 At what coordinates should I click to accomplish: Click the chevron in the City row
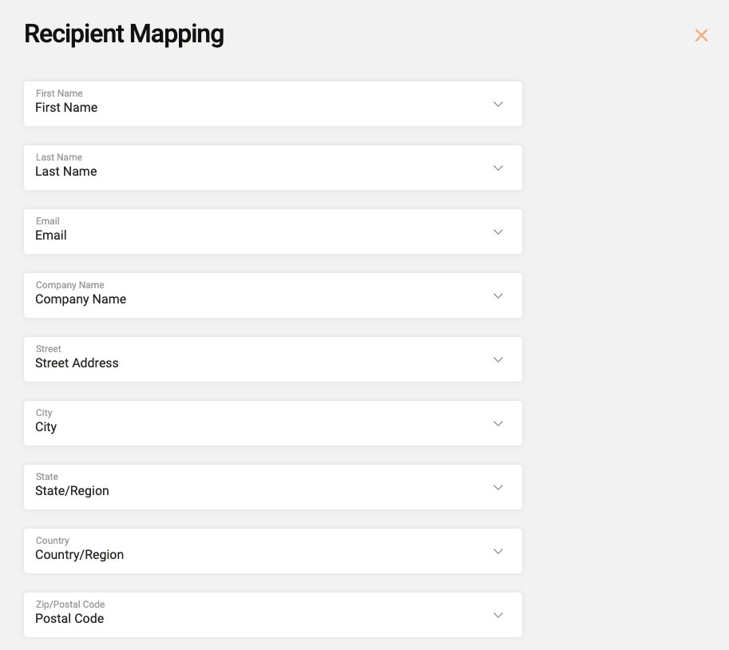coord(498,423)
